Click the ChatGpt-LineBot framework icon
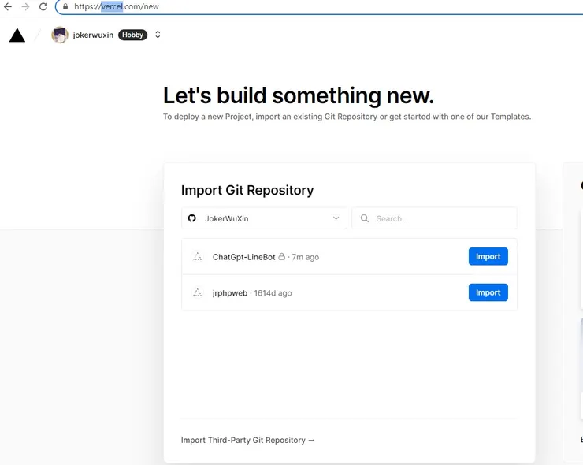Viewport: 583px width, 465px height. click(x=198, y=257)
